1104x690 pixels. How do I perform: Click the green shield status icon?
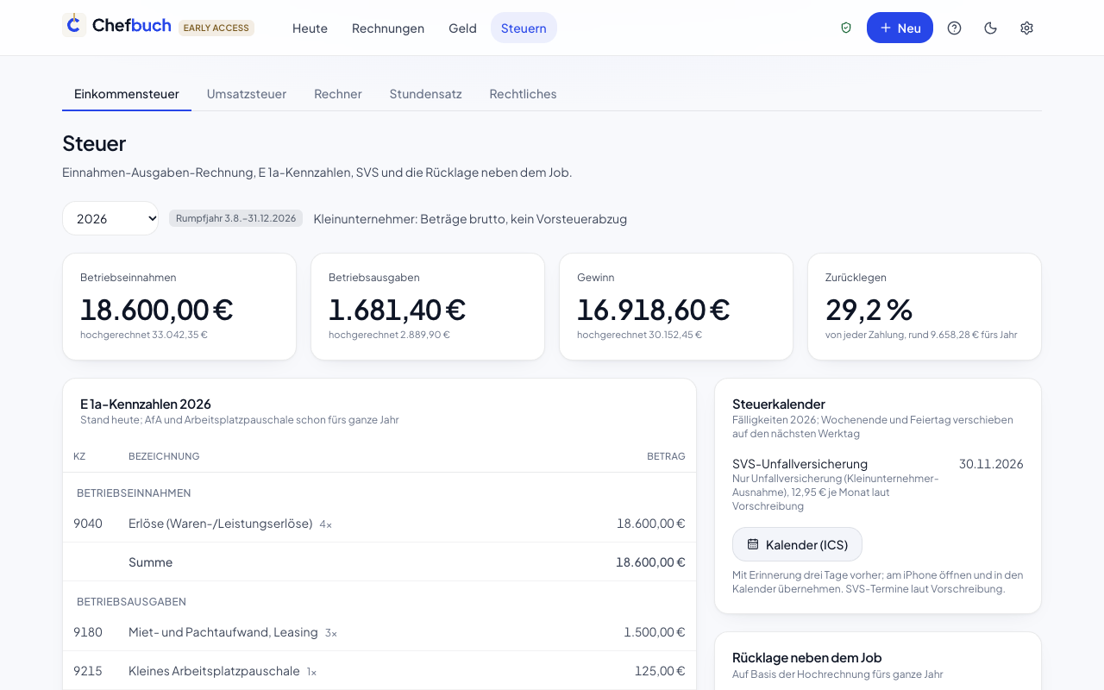pyautogui.click(x=846, y=28)
